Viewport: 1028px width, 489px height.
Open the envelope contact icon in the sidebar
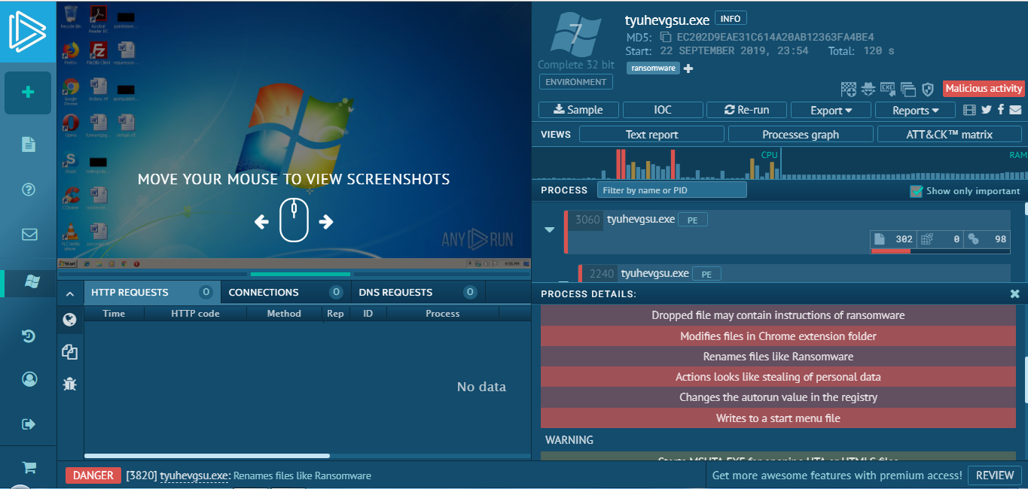(29, 234)
